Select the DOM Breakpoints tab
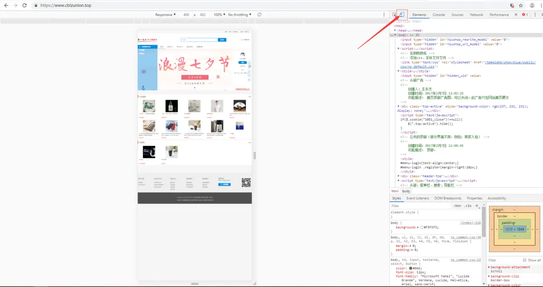Viewport: 543px width, 287px height. click(x=448, y=198)
